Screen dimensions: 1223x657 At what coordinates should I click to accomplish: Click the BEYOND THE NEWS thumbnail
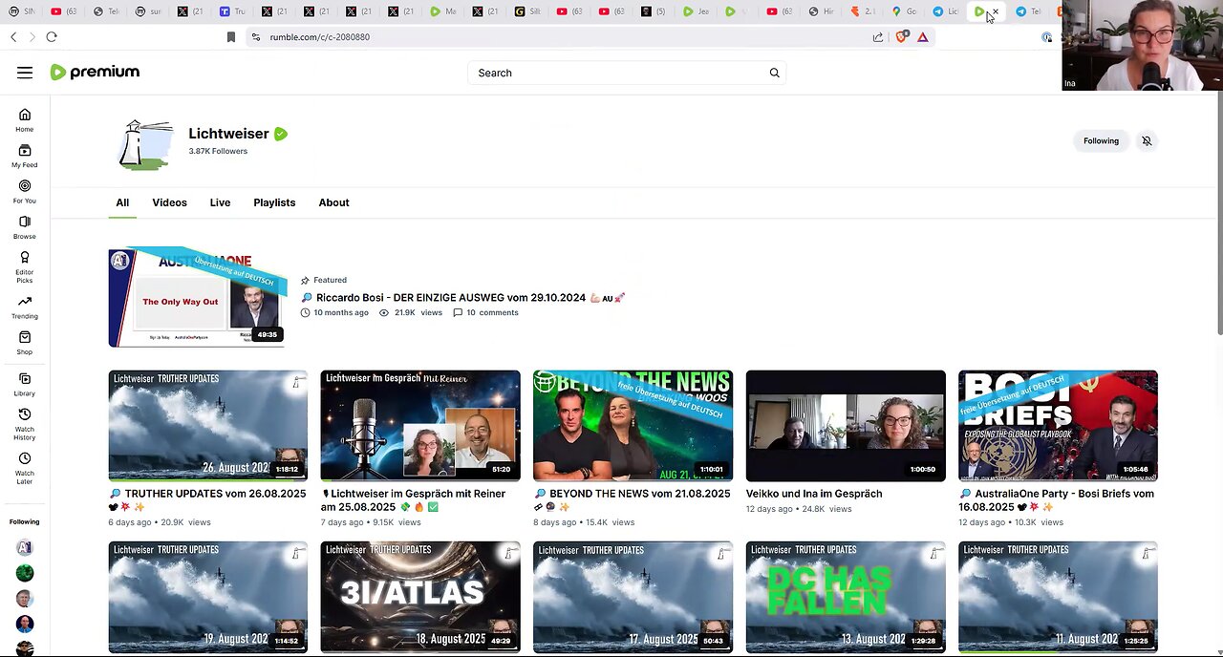pos(633,426)
